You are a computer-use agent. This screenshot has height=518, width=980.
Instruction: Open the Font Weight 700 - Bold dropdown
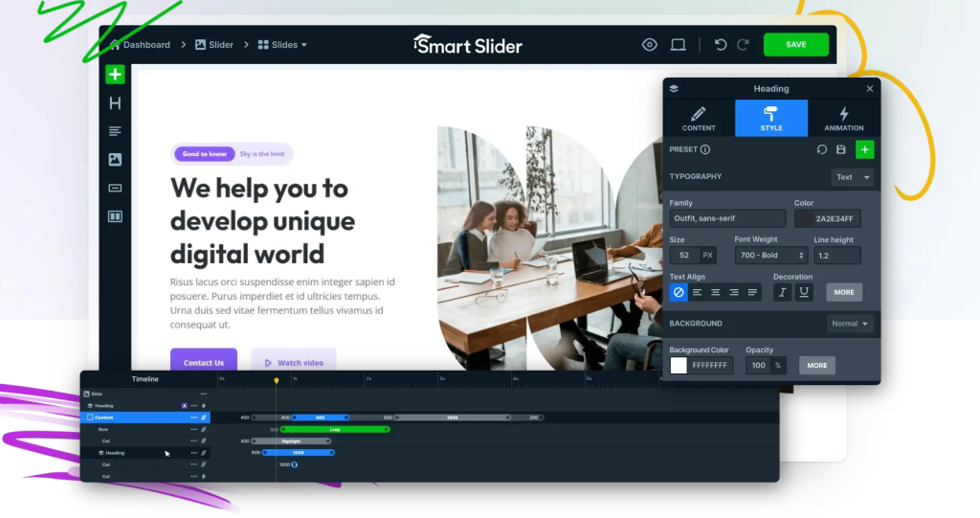[x=770, y=256]
